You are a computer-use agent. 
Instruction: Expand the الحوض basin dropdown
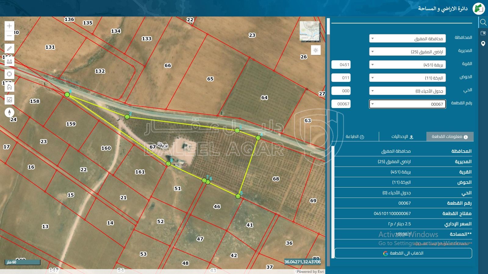pos(407,78)
